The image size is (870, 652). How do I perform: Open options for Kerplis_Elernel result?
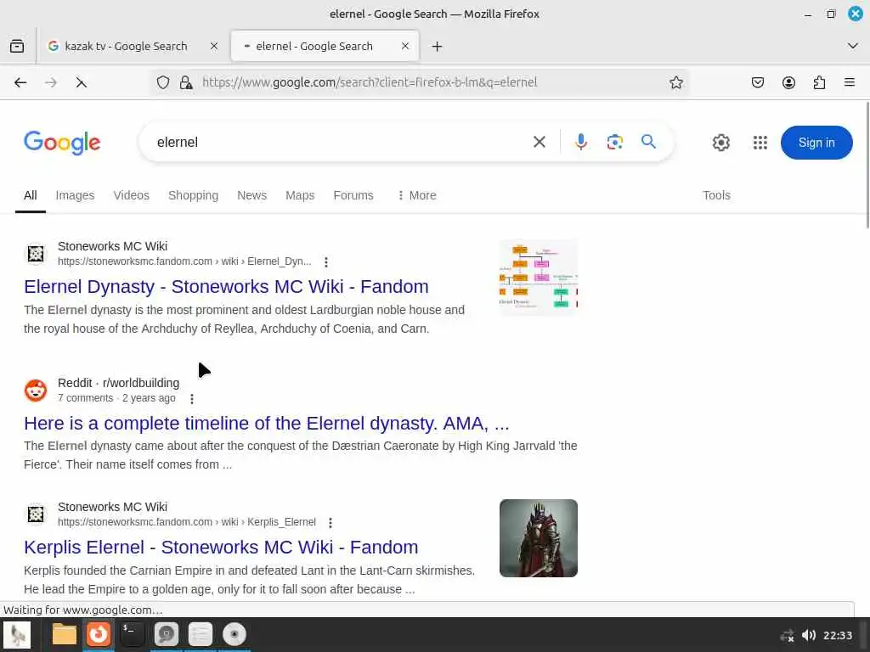click(x=330, y=522)
